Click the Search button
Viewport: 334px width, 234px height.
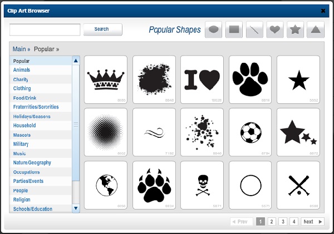pos(102,29)
